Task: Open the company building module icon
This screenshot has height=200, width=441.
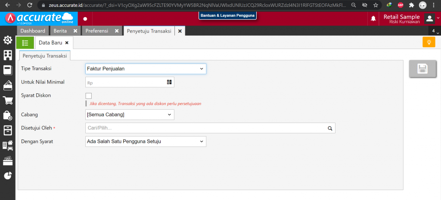Action: point(8,55)
